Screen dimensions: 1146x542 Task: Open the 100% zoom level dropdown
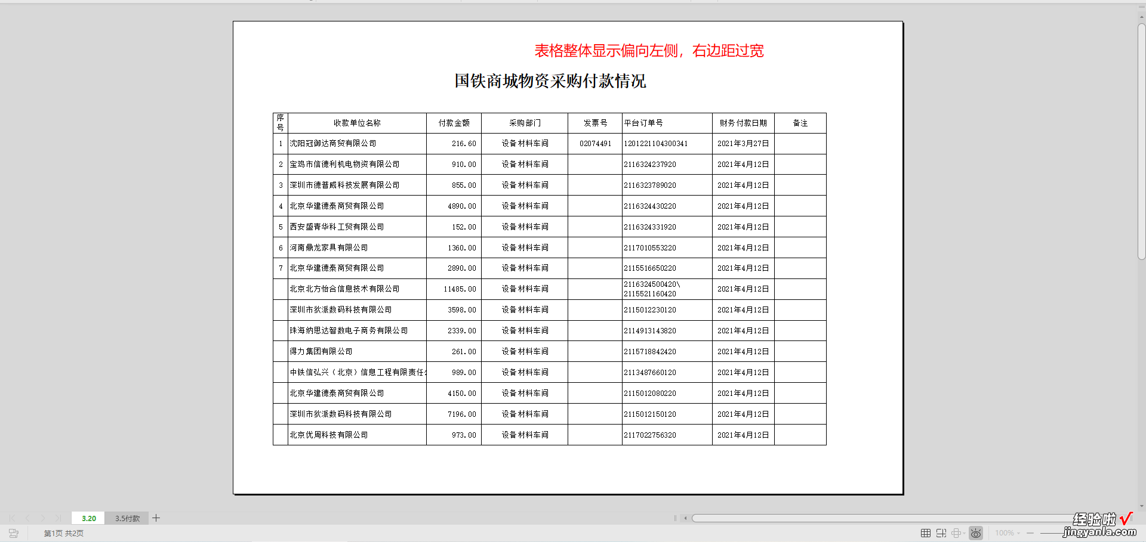coord(1008,533)
